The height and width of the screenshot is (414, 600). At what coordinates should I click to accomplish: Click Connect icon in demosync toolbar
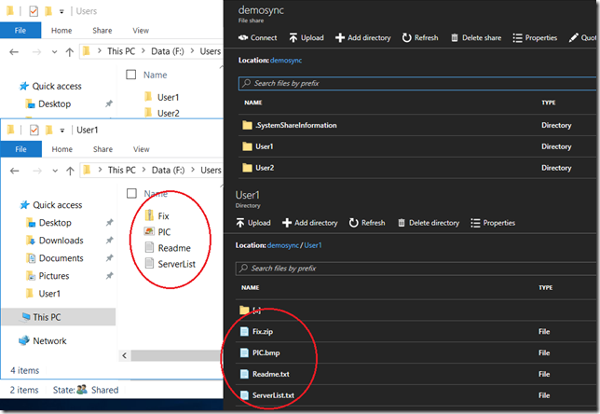tap(243, 37)
